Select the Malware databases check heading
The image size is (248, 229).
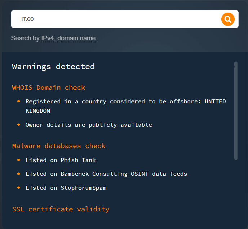click(59, 146)
